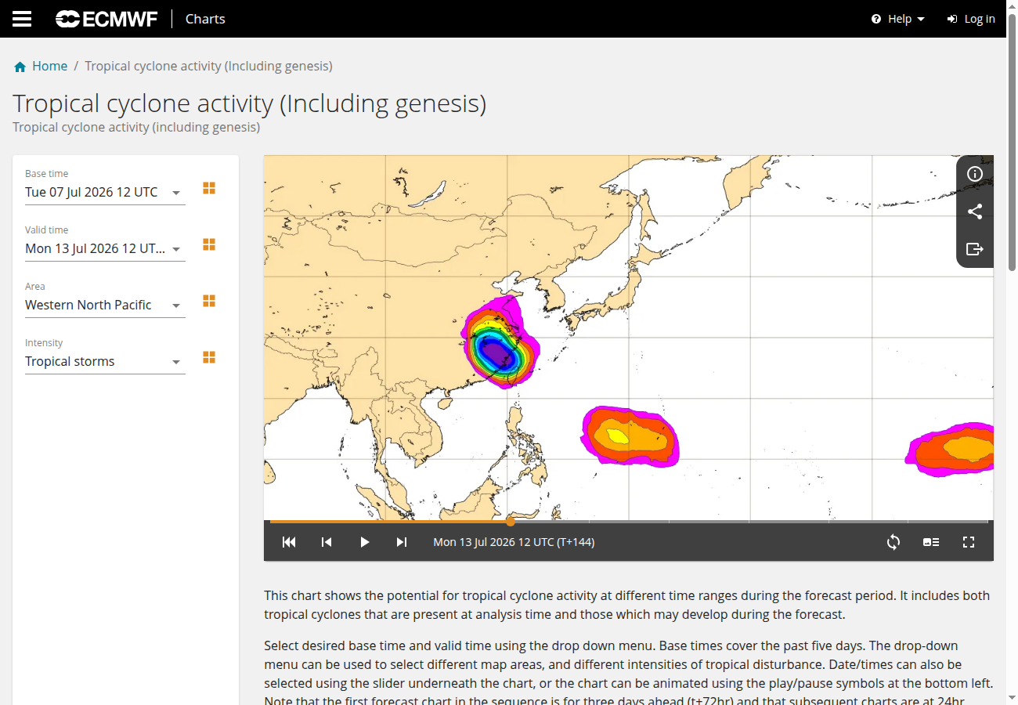Click the export chart icon
The width and height of the screenshot is (1018, 705).
click(x=975, y=249)
